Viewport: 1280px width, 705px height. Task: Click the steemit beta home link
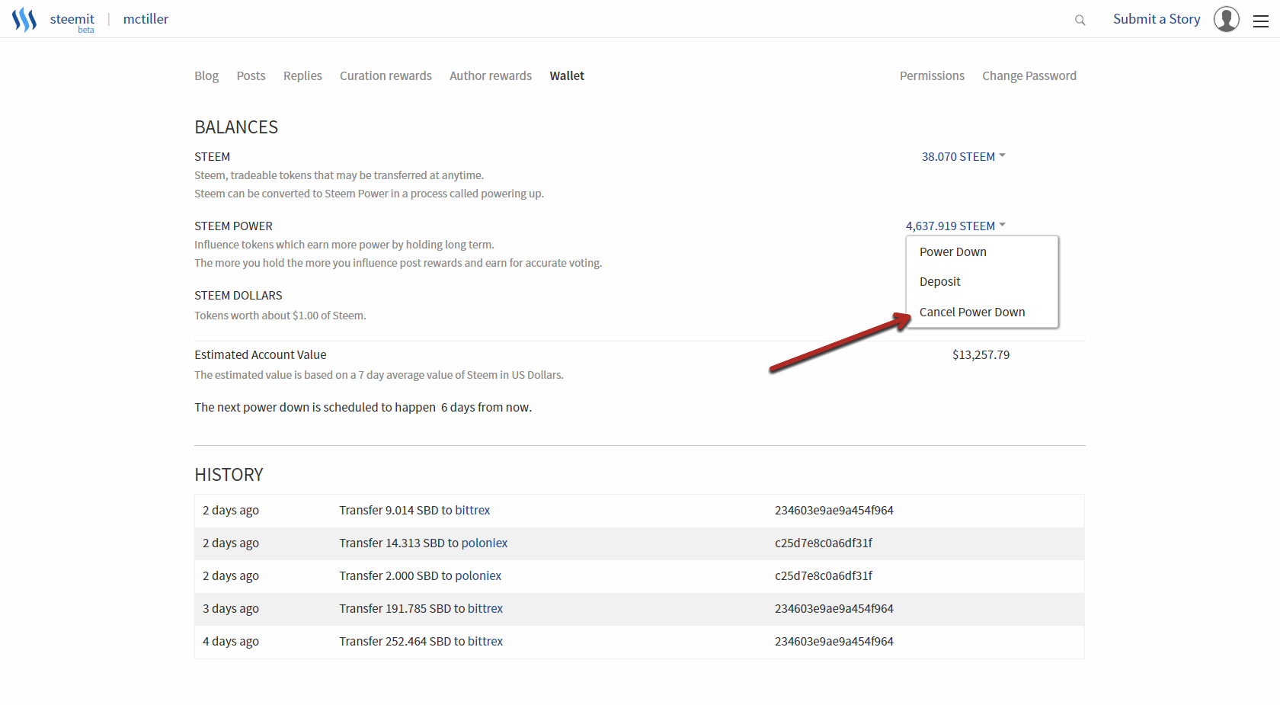pos(72,21)
